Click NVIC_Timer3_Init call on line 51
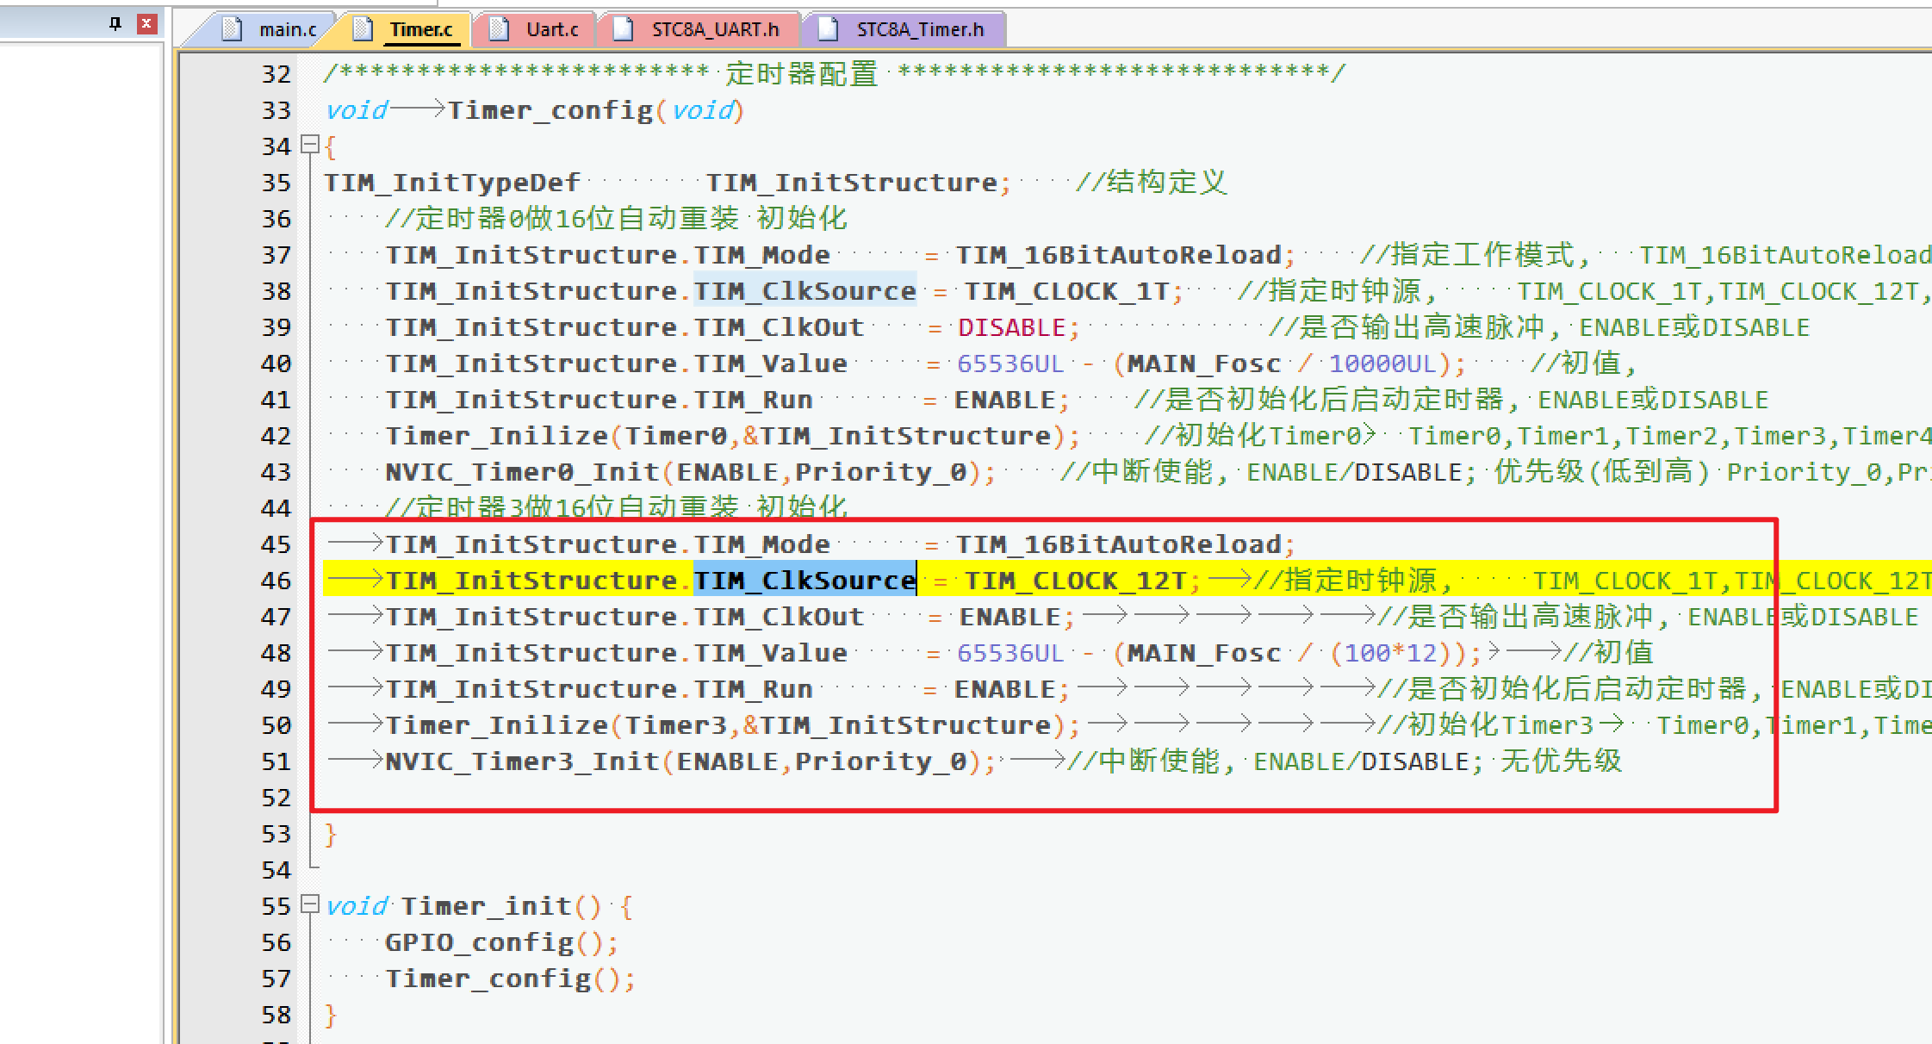This screenshot has width=1932, height=1044. tap(522, 761)
